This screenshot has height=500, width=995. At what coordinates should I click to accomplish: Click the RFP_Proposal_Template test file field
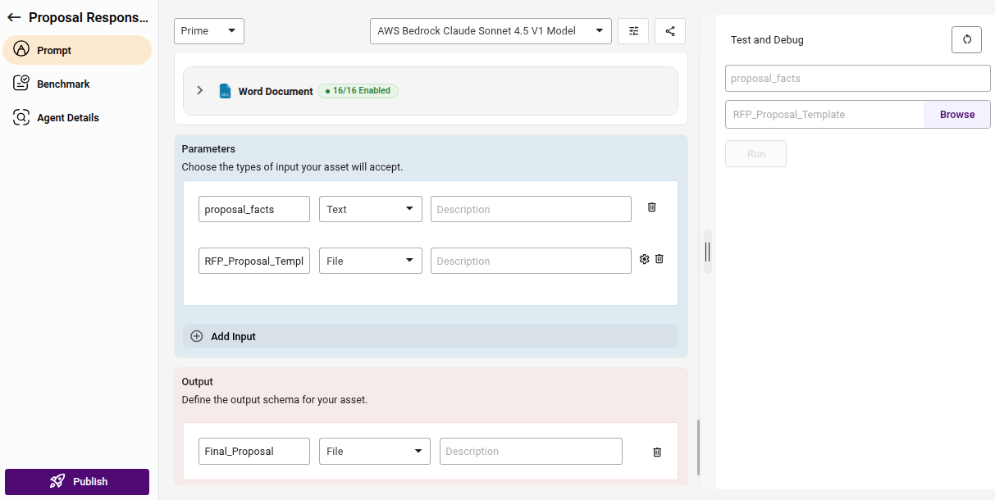(824, 115)
